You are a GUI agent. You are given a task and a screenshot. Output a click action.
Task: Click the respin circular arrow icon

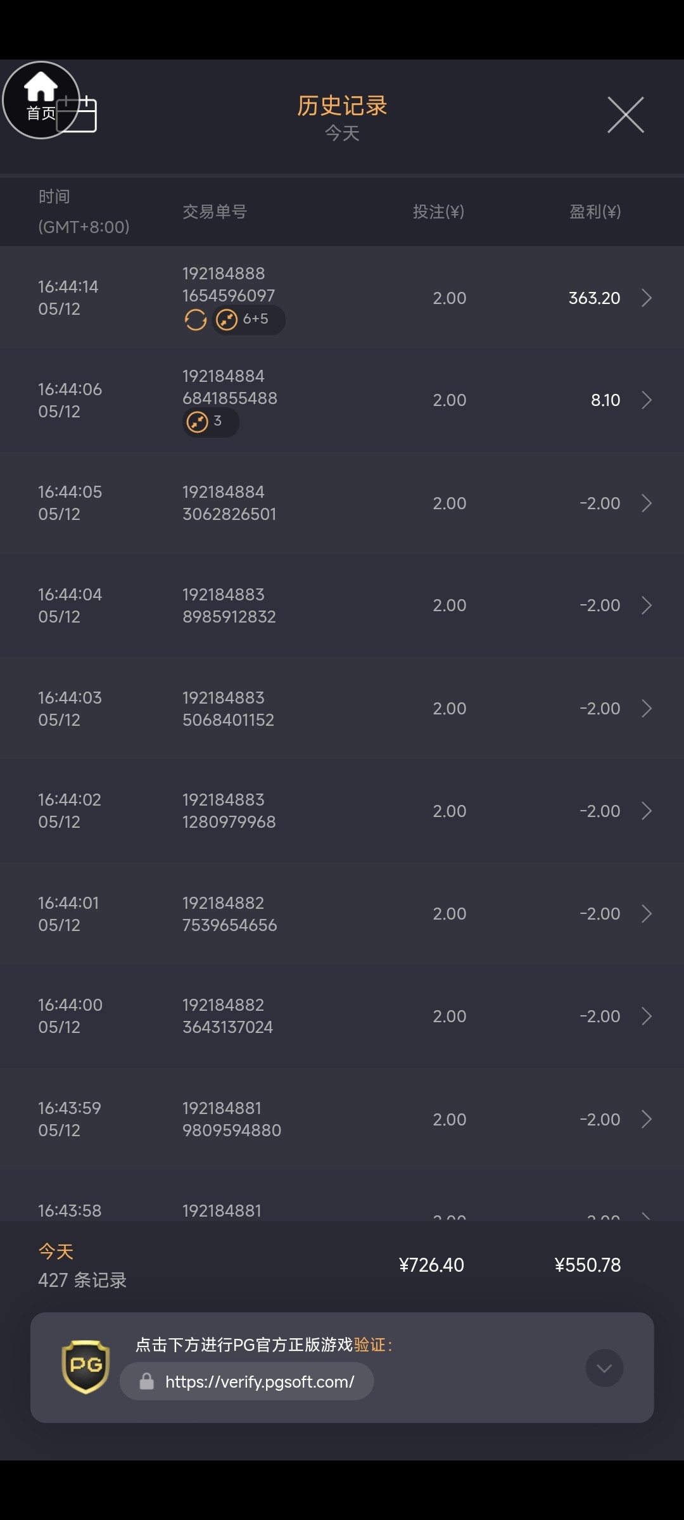pos(196,320)
